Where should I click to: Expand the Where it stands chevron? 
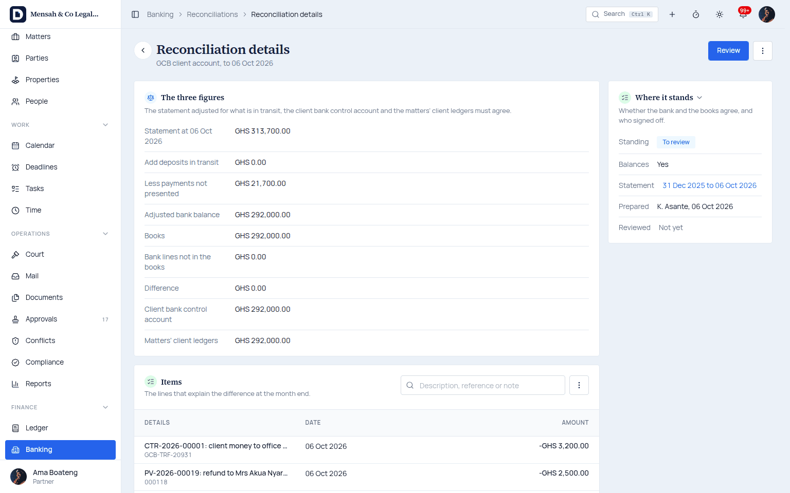pos(699,98)
